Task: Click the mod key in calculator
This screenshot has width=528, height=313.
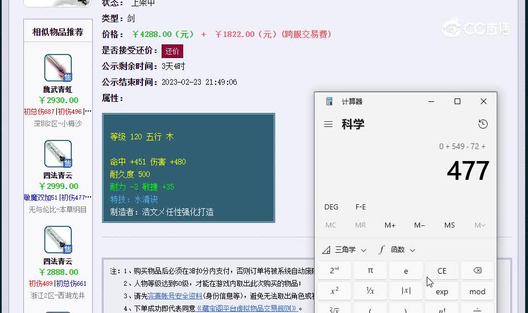Action: [477, 291]
